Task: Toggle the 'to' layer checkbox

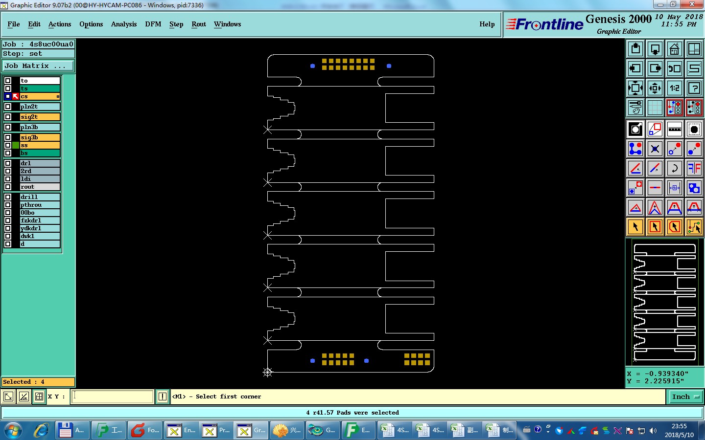Action: tap(8, 81)
